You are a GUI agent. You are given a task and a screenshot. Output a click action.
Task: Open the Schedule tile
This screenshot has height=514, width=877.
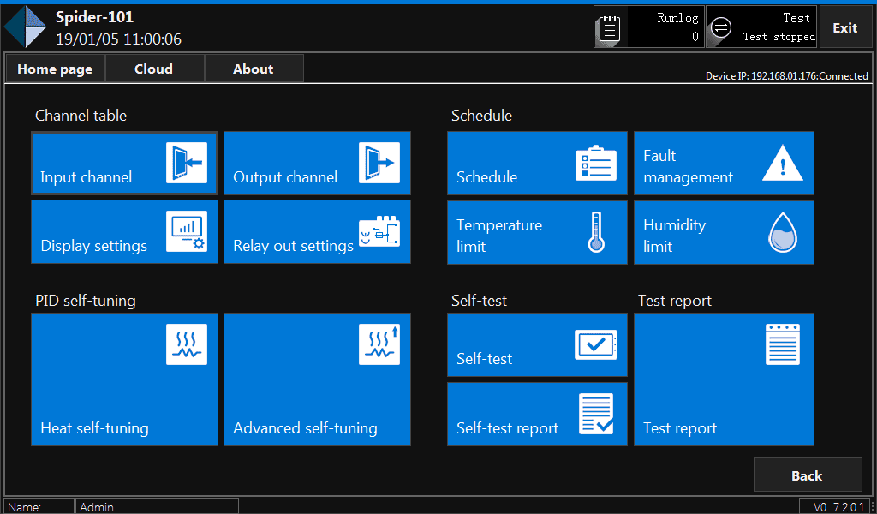(537, 163)
